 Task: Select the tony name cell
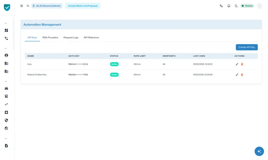pos(29,64)
